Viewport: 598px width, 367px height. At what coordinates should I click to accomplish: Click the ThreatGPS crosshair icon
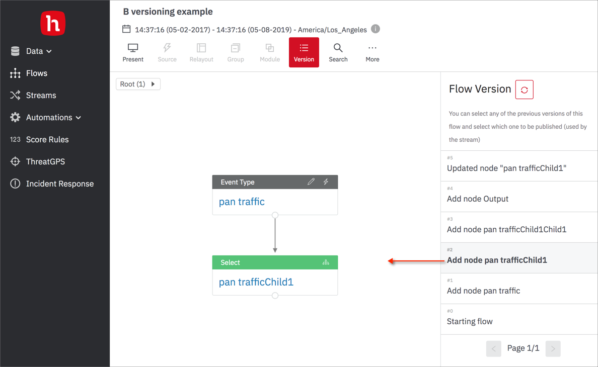pyautogui.click(x=15, y=161)
